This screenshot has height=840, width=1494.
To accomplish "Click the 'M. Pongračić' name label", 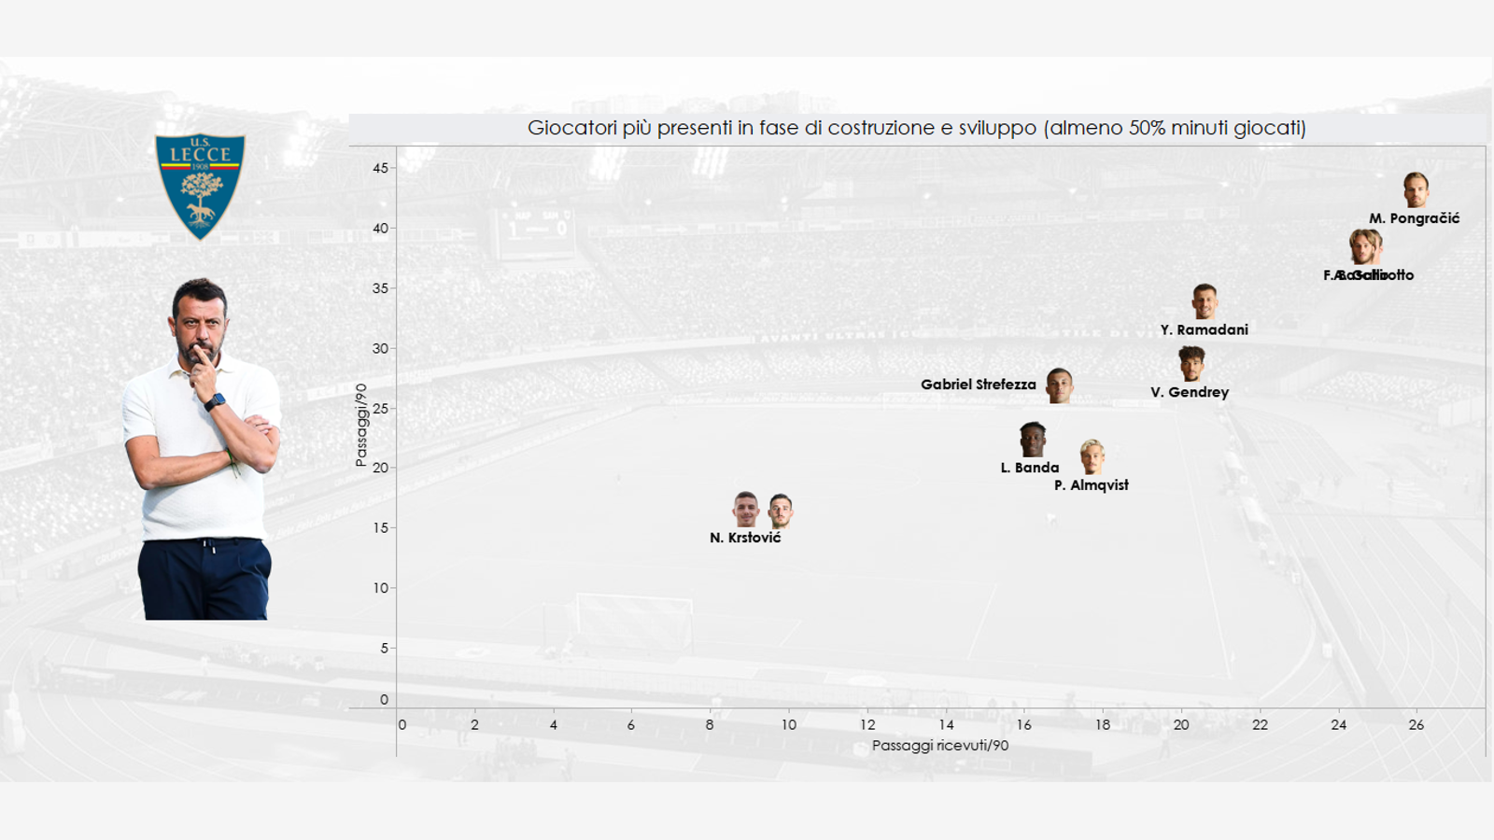I will point(1414,218).
